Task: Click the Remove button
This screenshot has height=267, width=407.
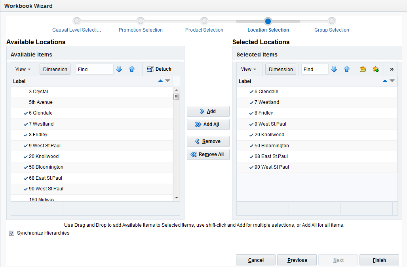Action: 208,141
